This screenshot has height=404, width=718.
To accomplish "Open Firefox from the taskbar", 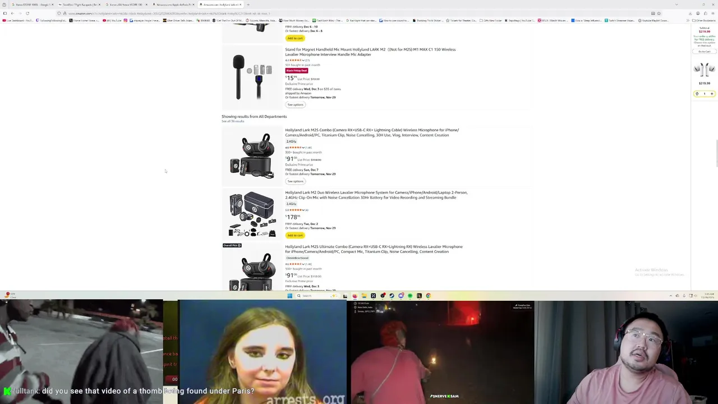I will (355, 296).
